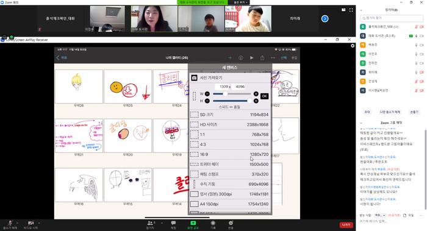Image resolution: width=427 pixels, height=231 pixels.
Task: Open artwork thumbnail numbered 26
Action: 79,87
